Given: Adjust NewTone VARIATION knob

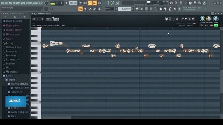Looking at the screenshot, I should tap(209, 19).
